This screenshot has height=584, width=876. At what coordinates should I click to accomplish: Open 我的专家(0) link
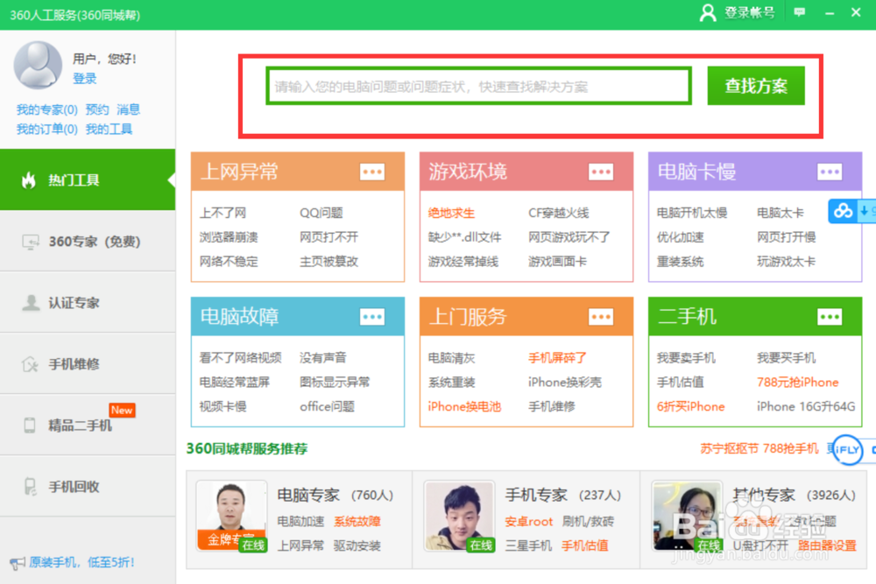[x=47, y=109]
